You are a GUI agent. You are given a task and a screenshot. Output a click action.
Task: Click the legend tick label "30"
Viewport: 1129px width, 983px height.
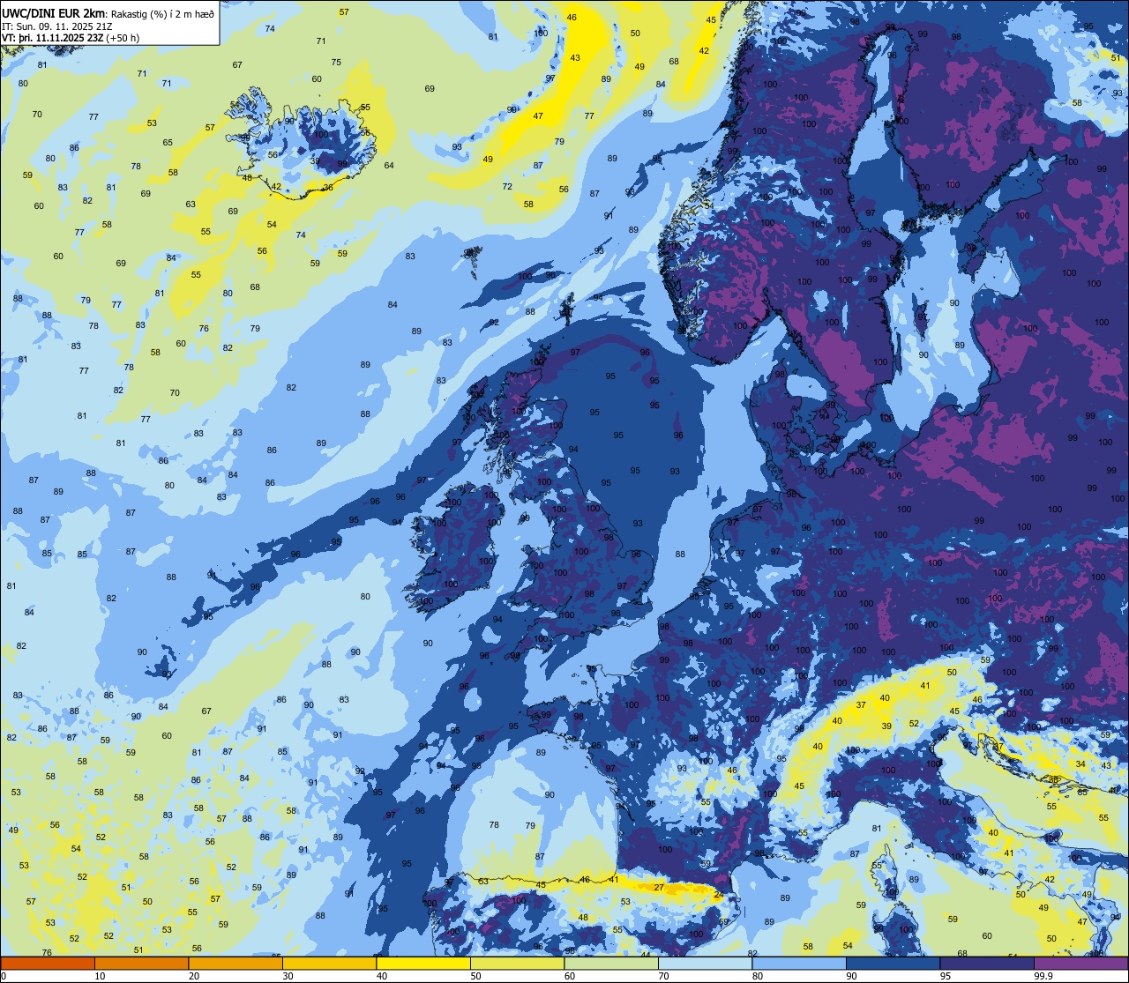(288, 976)
